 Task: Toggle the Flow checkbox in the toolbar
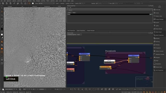coord(70,3)
